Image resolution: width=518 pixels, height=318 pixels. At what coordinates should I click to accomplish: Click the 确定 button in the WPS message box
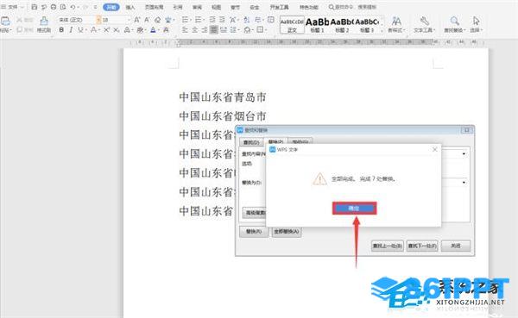(354, 209)
